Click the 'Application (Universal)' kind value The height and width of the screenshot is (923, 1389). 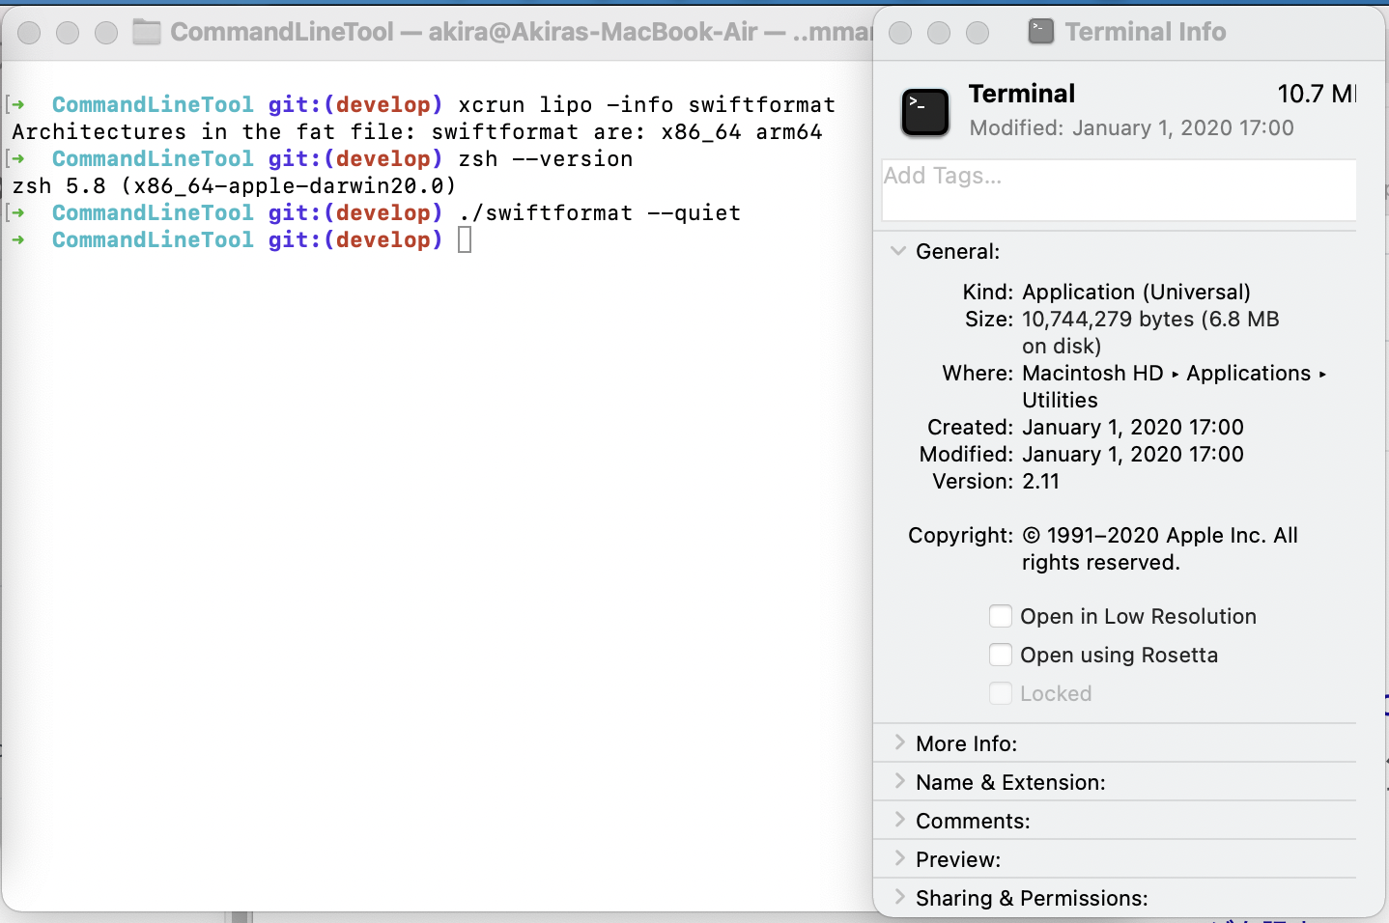pyautogui.click(x=1136, y=292)
